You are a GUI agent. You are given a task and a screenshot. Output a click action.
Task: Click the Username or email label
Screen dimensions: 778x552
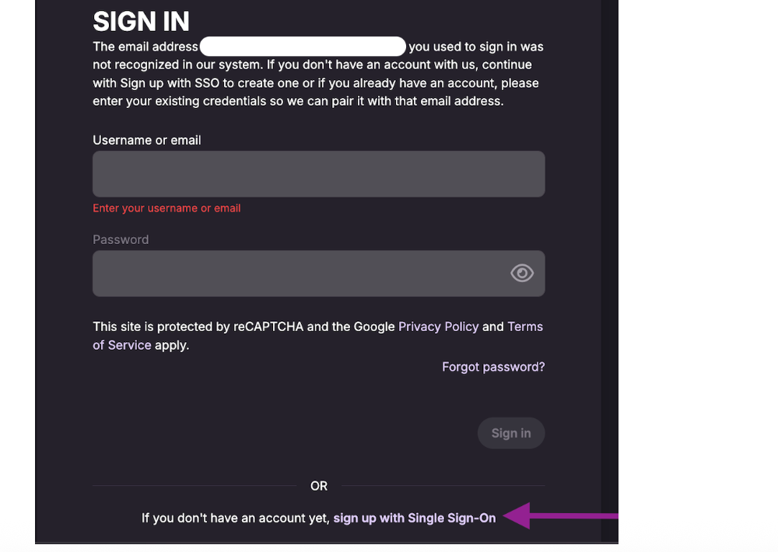click(147, 140)
